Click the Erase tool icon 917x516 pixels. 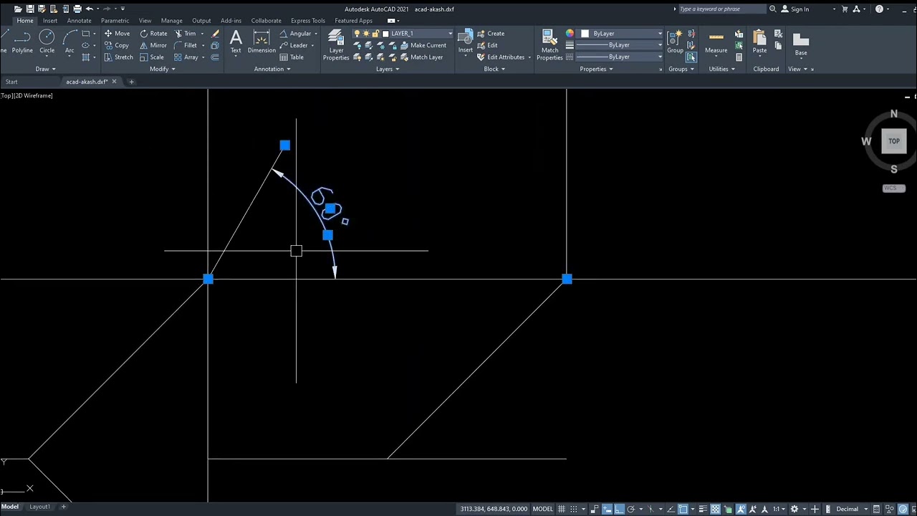pyautogui.click(x=215, y=34)
